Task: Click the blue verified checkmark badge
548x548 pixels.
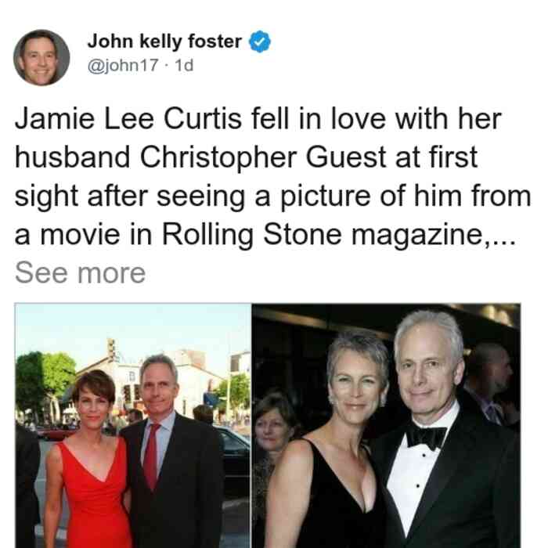Action: pos(259,41)
